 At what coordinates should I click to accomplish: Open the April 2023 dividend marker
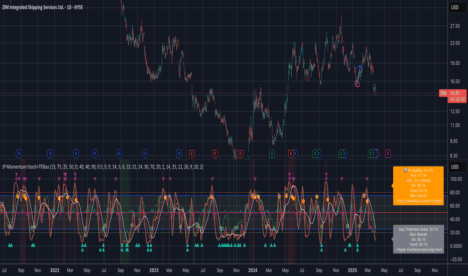tap(179, 154)
